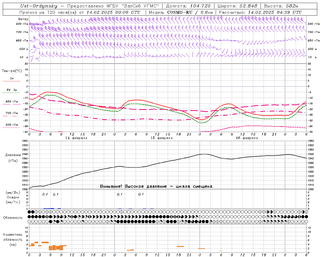Click the 700 гПа temperature legend entry
This screenshot has width=321, height=257.
pyautogui.click(x=12, y=113)
